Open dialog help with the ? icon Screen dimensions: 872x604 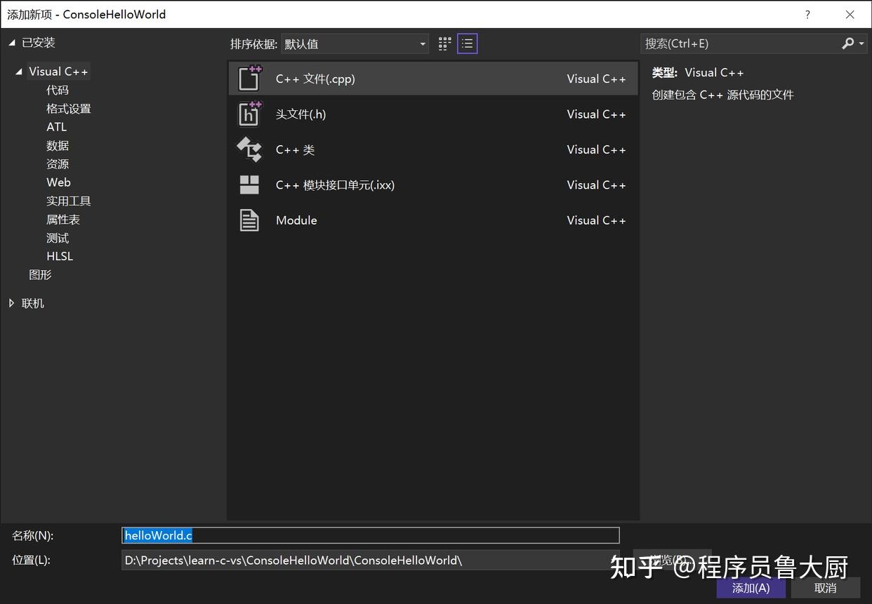pyautogui.click(x=807, y=14)
